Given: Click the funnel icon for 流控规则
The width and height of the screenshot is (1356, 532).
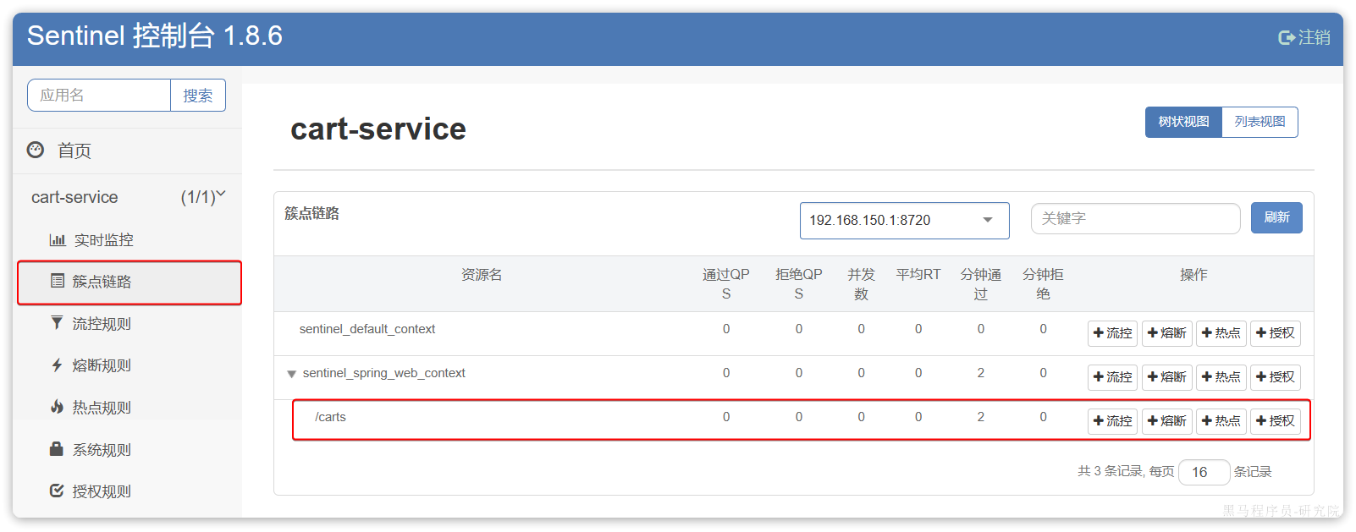Looking at the screenshot, I should point(57,323).
